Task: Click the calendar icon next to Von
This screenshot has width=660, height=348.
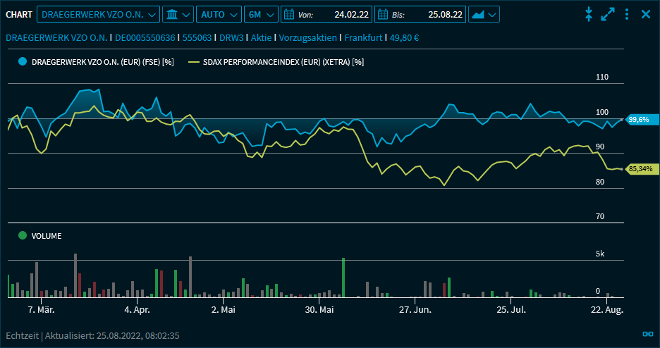Action: 289,14
